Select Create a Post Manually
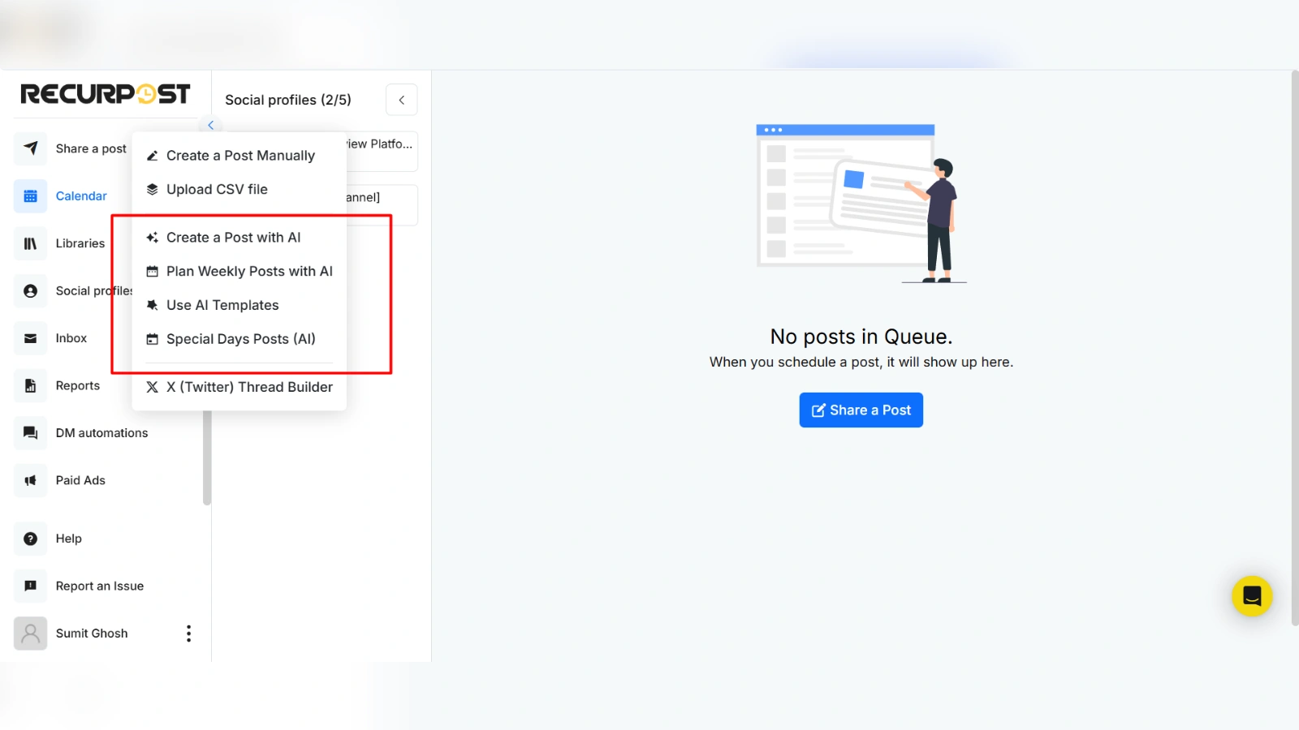The image size is (1299, 730). (x=240, y=156)
